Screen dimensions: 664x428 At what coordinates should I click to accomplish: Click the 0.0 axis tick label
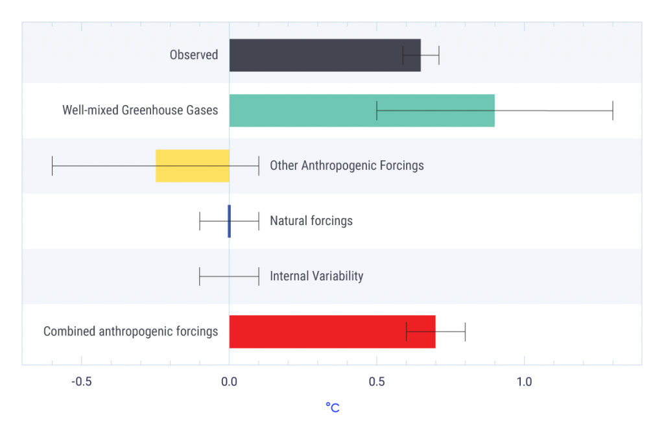click(229, 382)
